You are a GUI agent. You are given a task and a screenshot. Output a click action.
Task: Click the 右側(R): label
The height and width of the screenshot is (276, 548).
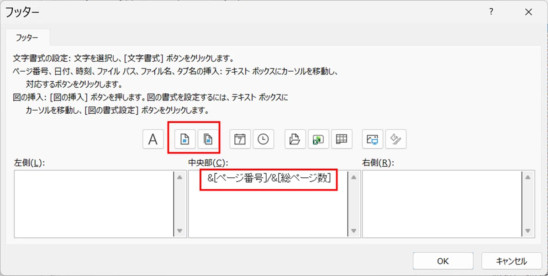point(378,163)
